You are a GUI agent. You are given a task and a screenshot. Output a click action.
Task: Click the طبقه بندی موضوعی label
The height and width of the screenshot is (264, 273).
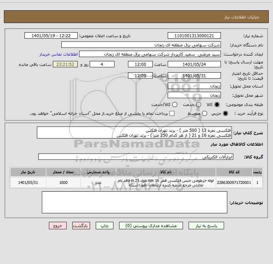tap(244, 105)
